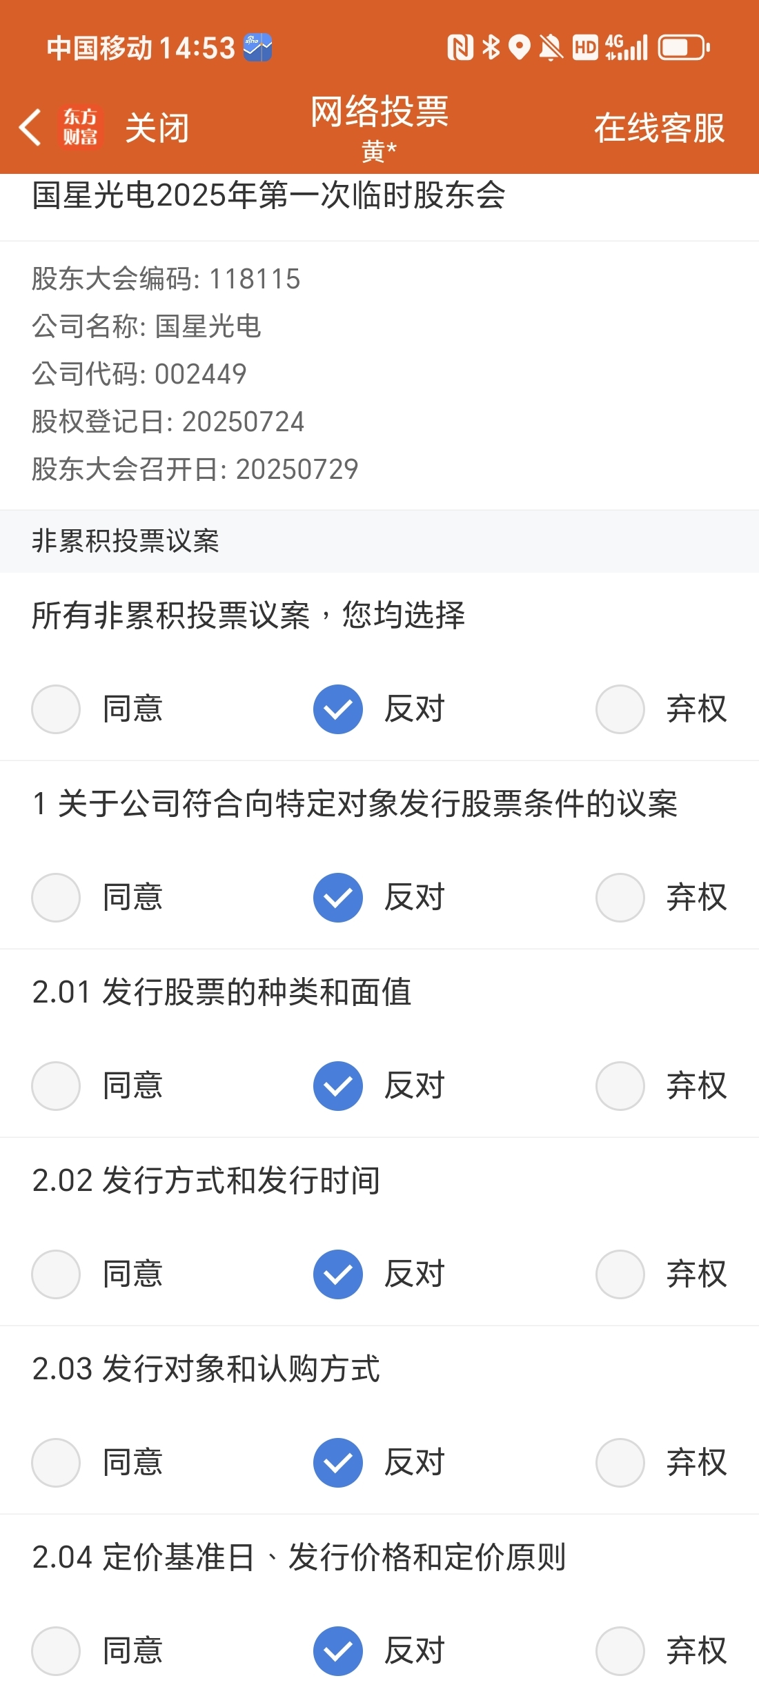Tap the location pin status icon
759x1685 pixels.
click(519, 48)
